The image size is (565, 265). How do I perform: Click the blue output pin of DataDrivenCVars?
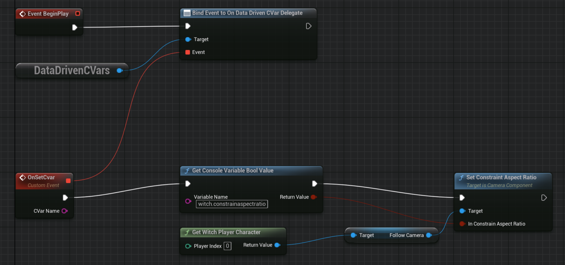[120, 70]
